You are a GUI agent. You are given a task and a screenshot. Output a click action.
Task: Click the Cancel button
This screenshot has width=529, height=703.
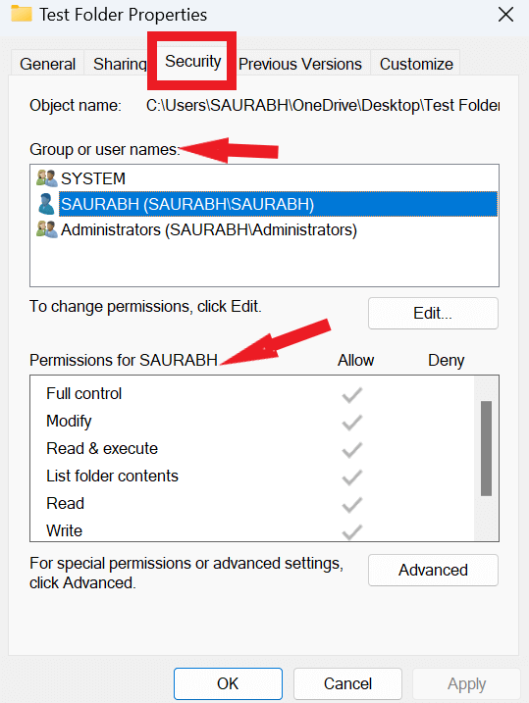coord(347,683)
